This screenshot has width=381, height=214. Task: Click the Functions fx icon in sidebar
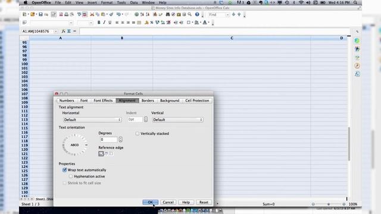pos(357,74)
